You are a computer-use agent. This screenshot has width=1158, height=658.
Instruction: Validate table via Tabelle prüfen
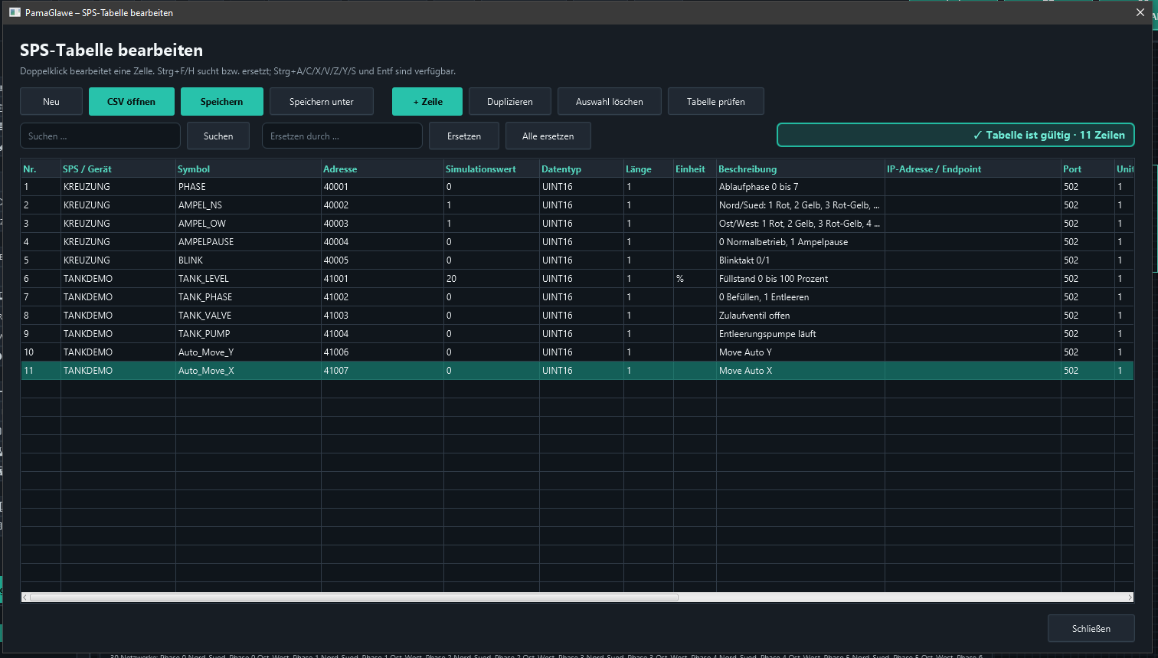[716, 102]
